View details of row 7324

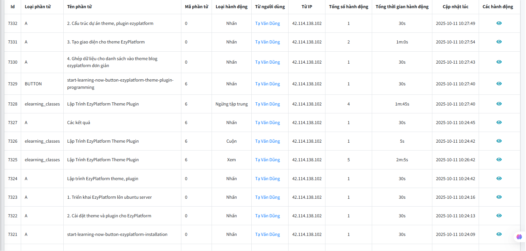click(499, 179)
